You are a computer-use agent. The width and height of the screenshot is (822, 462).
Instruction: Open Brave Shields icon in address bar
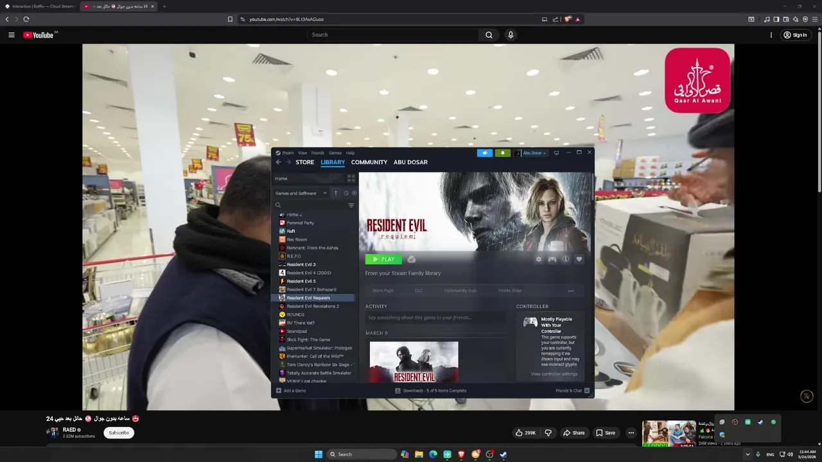(568, 19)
